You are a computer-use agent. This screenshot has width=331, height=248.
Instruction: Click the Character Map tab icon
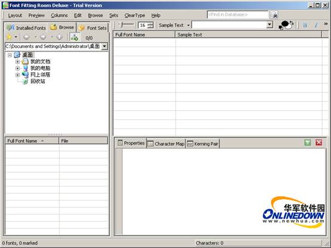[x=151, y=144]
